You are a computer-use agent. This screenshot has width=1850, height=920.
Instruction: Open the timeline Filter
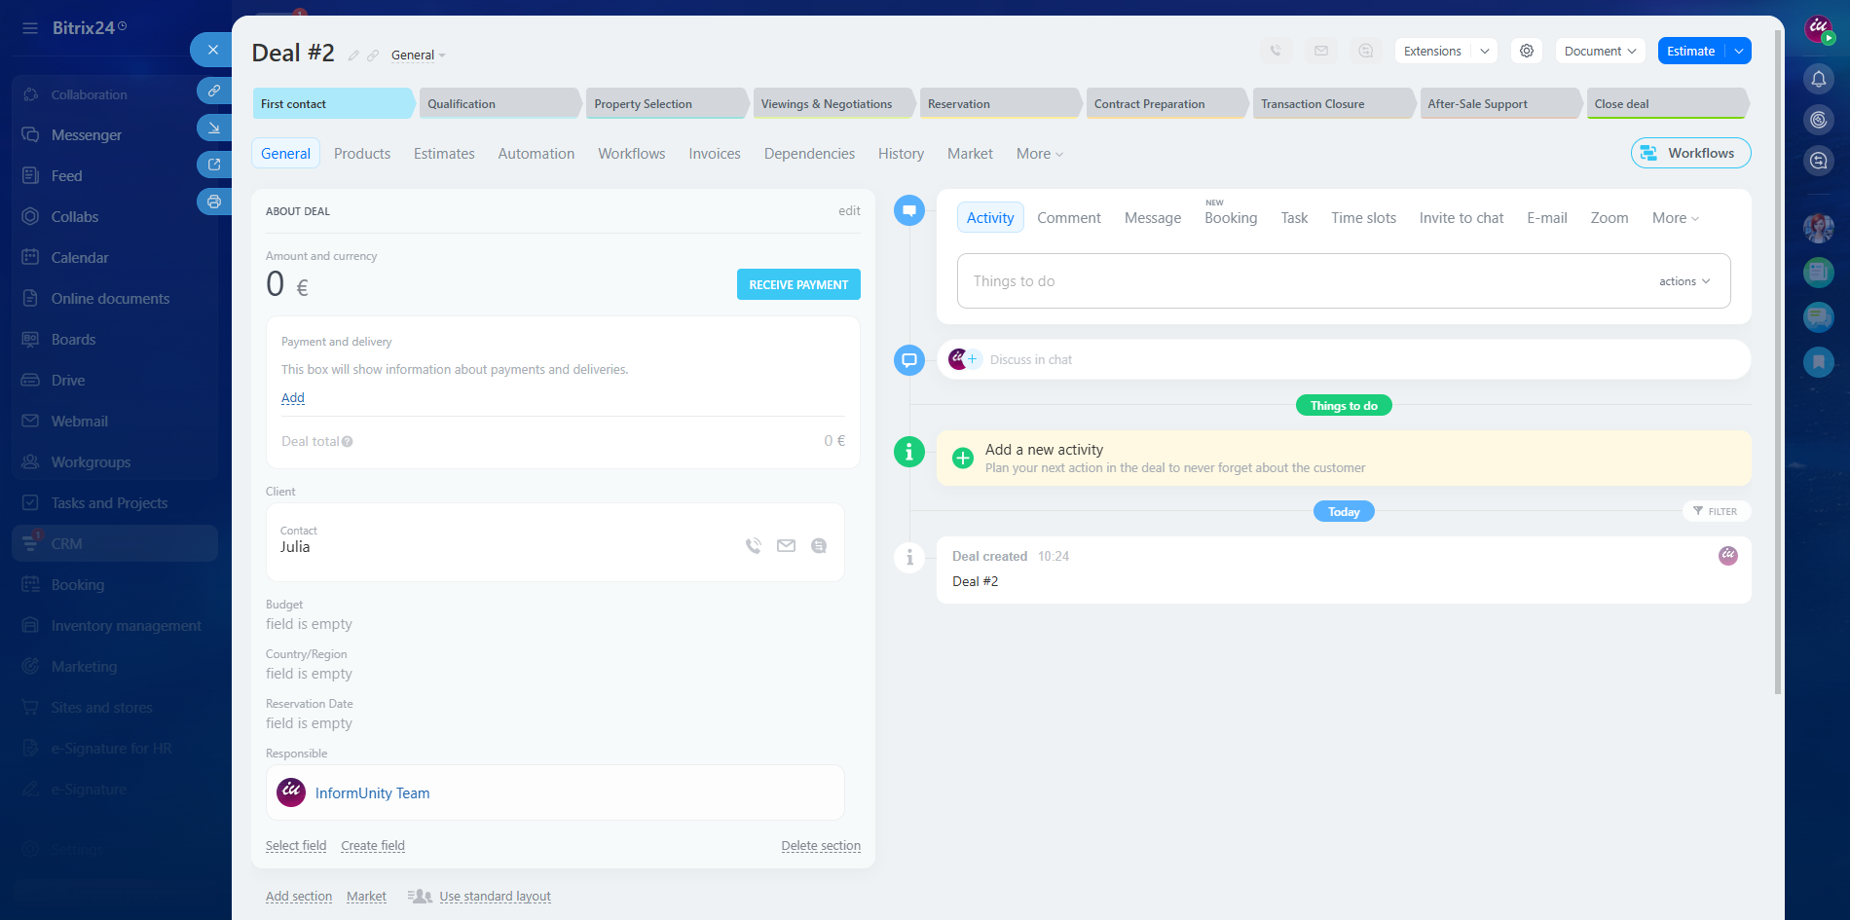pyautogui.click(x=1715, y=511)
